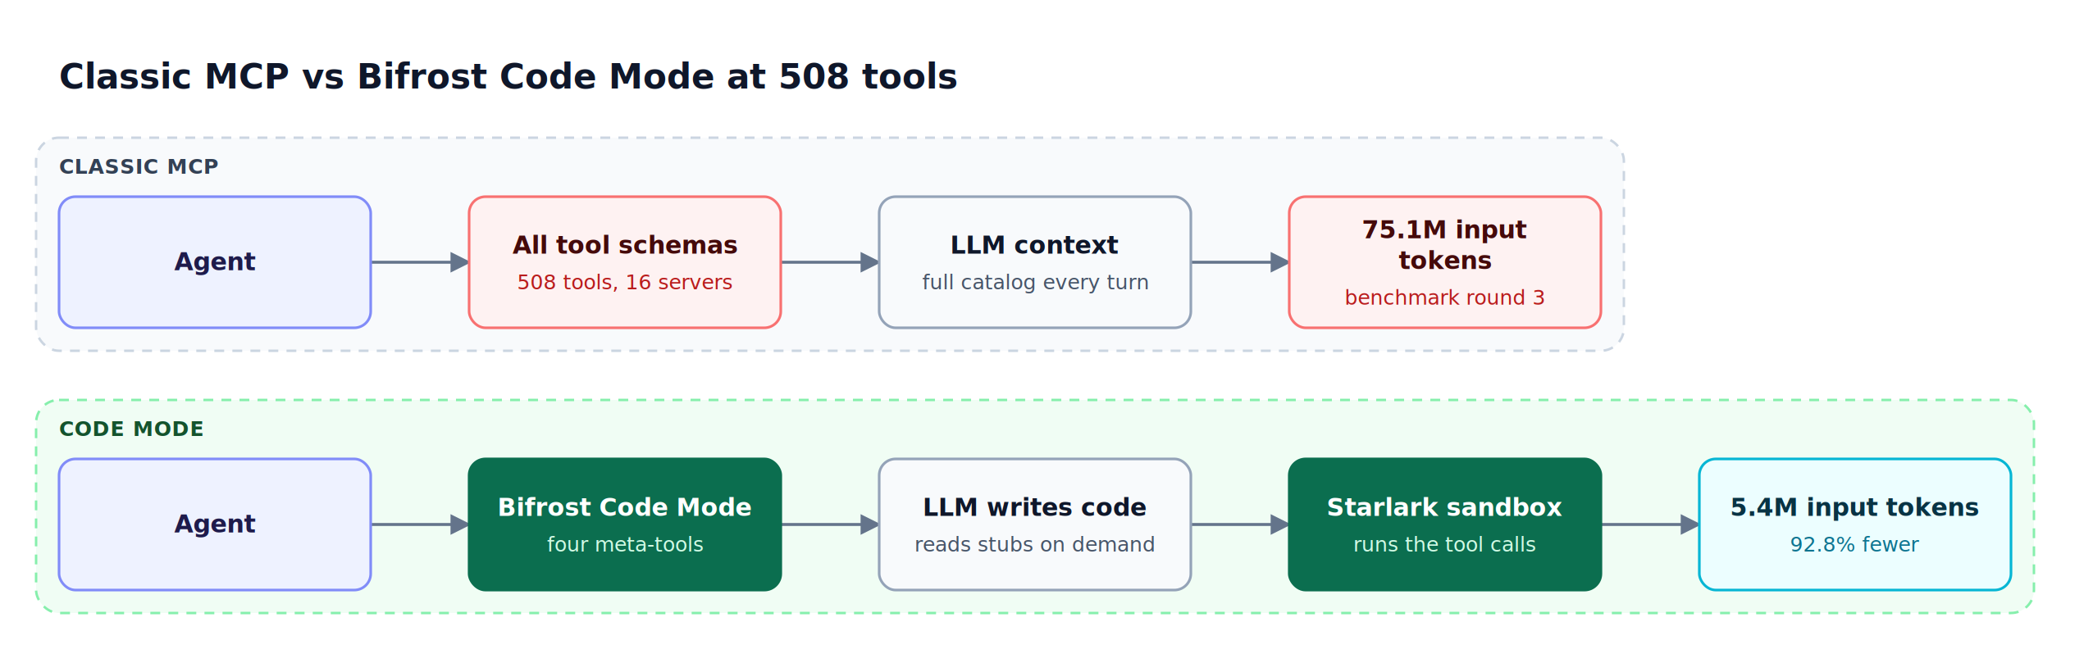Select the 'CLASSIC MCP' section label
This screenshot has height=672, width=2093.
[139, 166]
